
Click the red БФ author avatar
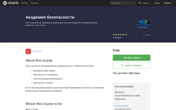[28, 51]
